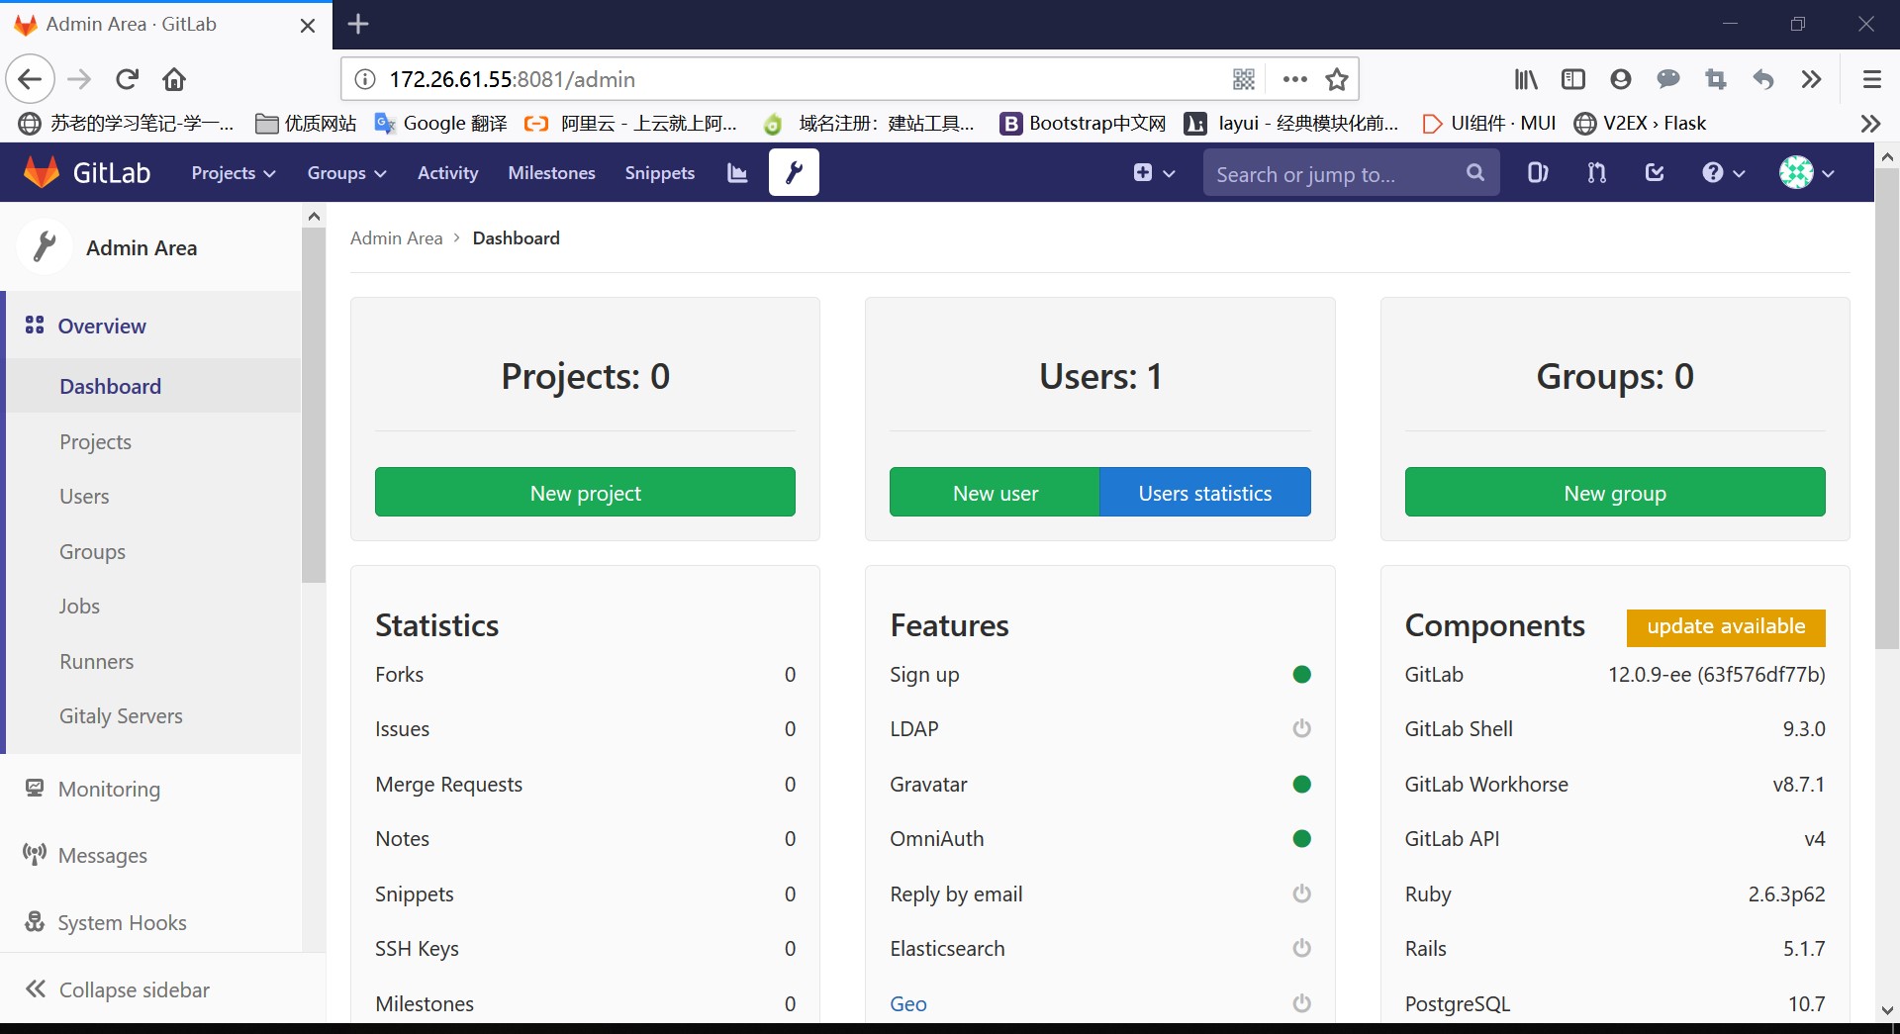Show site information icon in address bar
The width and height of the screenshot is (1900, 1034).
pos(365,79)
